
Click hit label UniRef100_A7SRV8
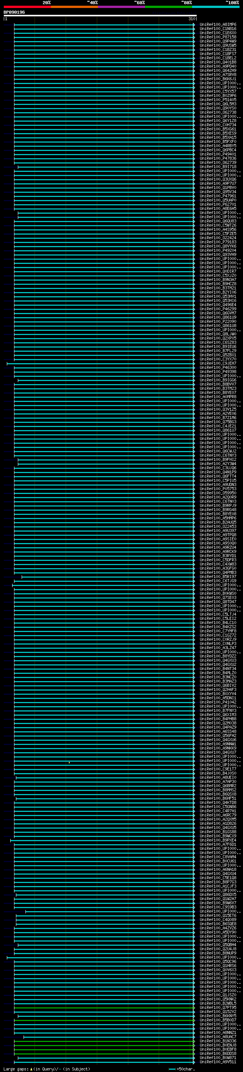(x=218, y=75)
